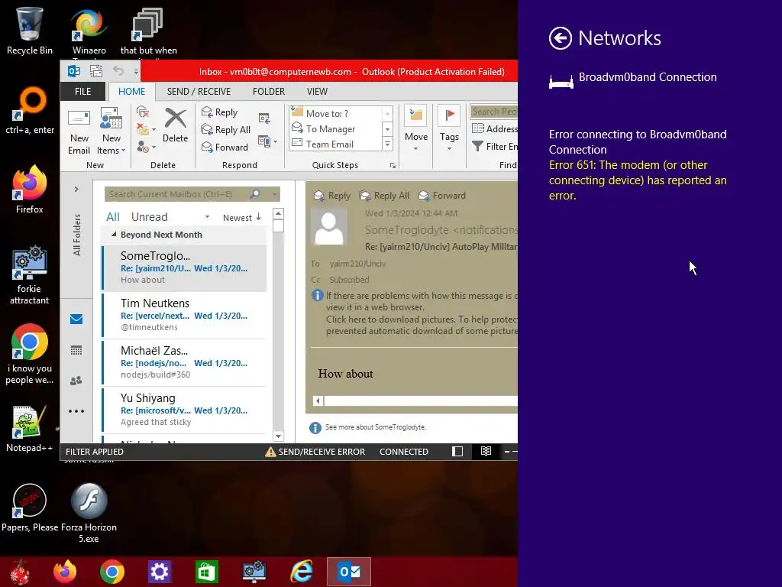The height and width of the screenshot is (587, 782).
Task: Open the FILE tab
Action: (x=82, y=92)
